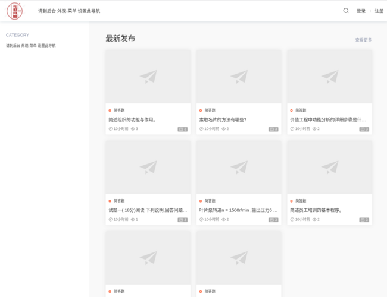Open thumbnail of 简述员工培训的基本程序 post

pos(329,168)
